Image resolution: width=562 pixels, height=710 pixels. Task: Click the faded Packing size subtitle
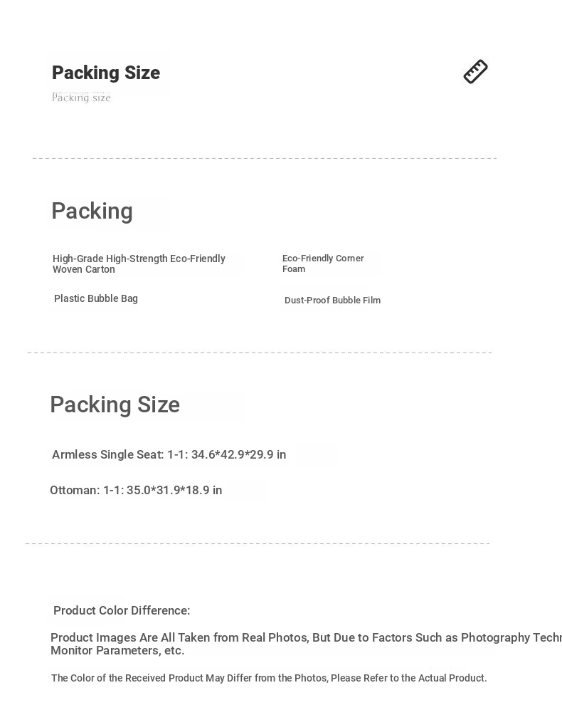(81, 98)
